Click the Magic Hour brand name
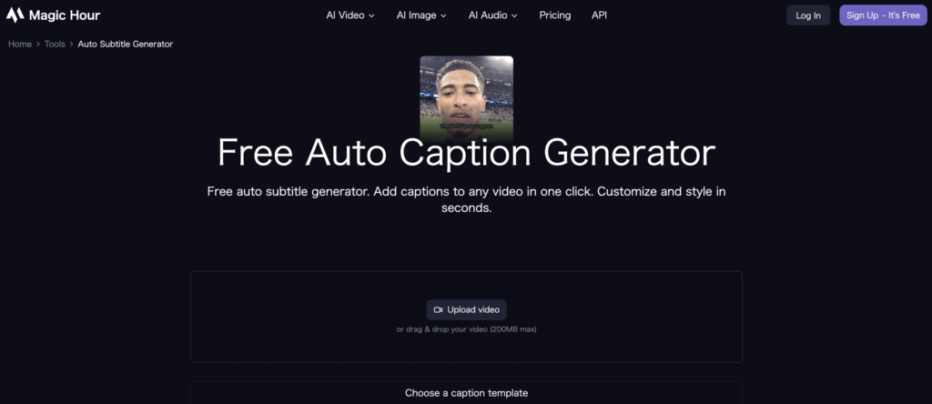The image size is (932, 404). (x=65, y=15)
